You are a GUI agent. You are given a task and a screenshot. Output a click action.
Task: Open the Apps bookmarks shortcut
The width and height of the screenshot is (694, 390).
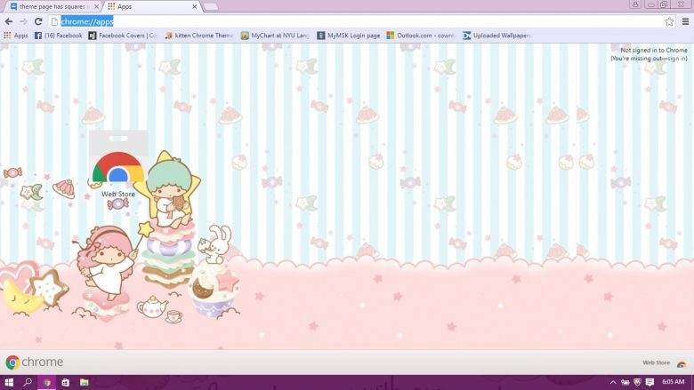tap(16, 36)
